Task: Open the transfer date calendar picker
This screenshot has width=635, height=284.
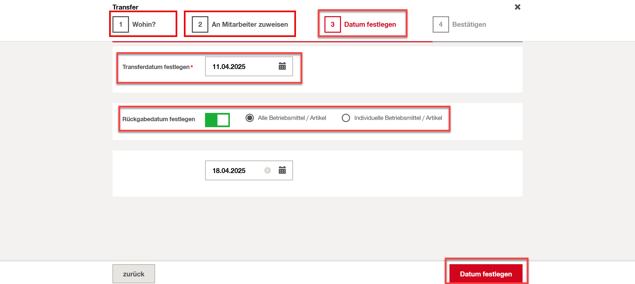Action: coord(282,66)
